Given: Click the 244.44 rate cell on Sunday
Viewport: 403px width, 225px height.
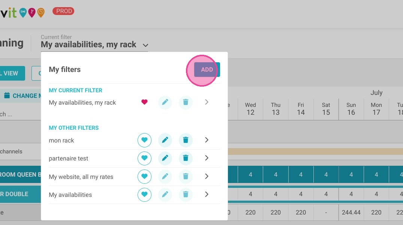Looking at the screenshot, I should (x=351, y=212).
